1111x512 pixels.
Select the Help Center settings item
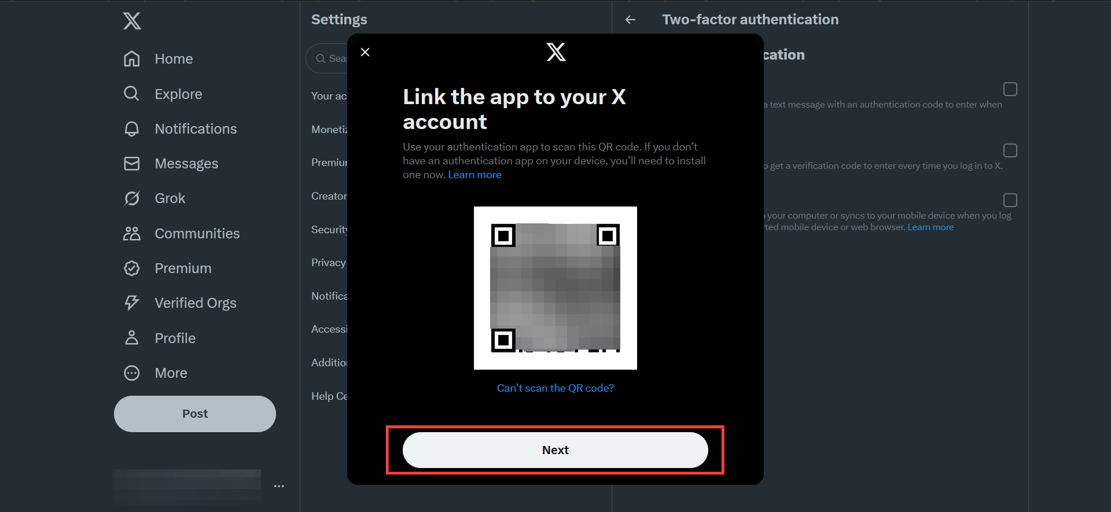click(329, 396)
